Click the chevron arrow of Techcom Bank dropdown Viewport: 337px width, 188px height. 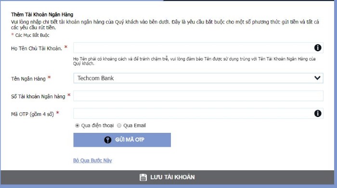[317, 78]
